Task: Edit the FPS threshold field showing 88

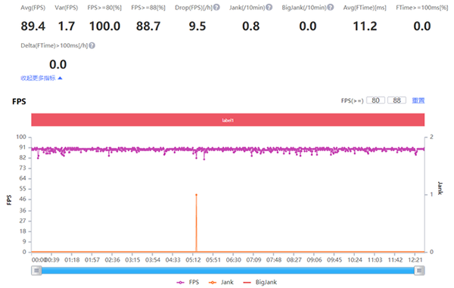Action: click(x=397, y=101)
